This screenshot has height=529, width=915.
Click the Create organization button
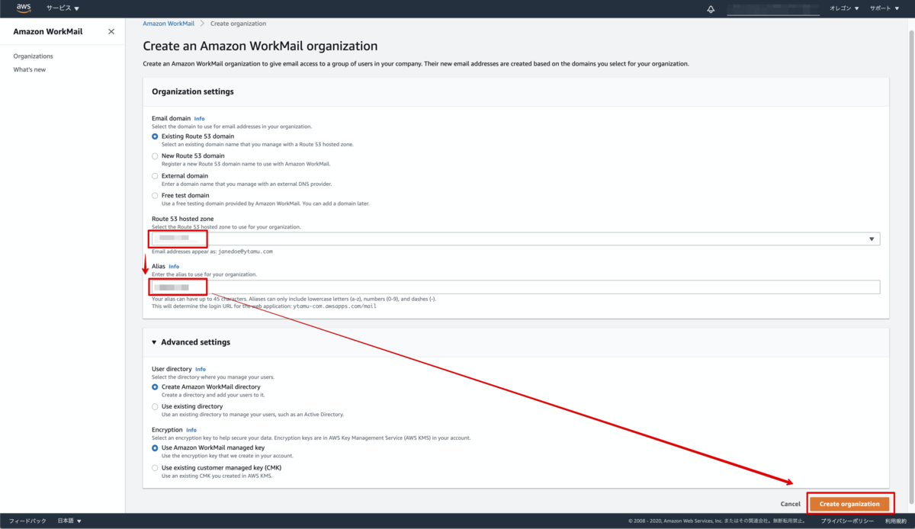[849, 505]
